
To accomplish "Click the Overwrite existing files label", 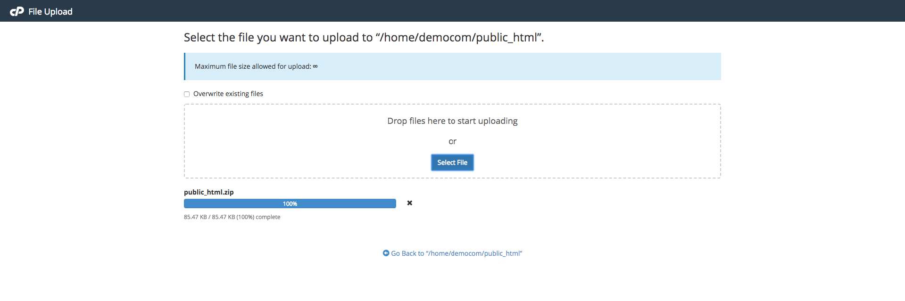I will click(228, 94).
